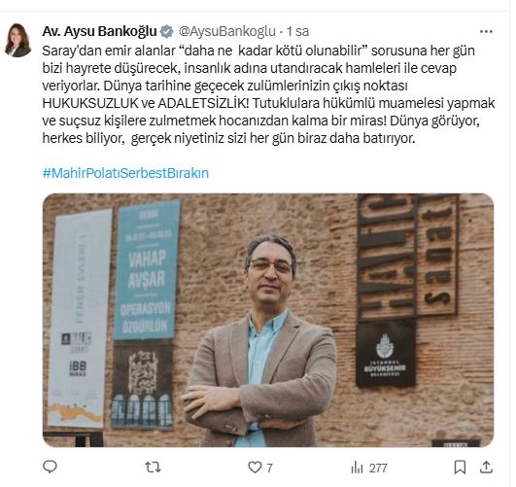
Task: Click the tweet text line with HUKUKSUZLUK
Action: tap(268, 103)
